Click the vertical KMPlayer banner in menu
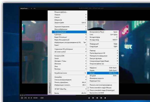150x102 pixels. pyautogui.click(x=50, y=83)
